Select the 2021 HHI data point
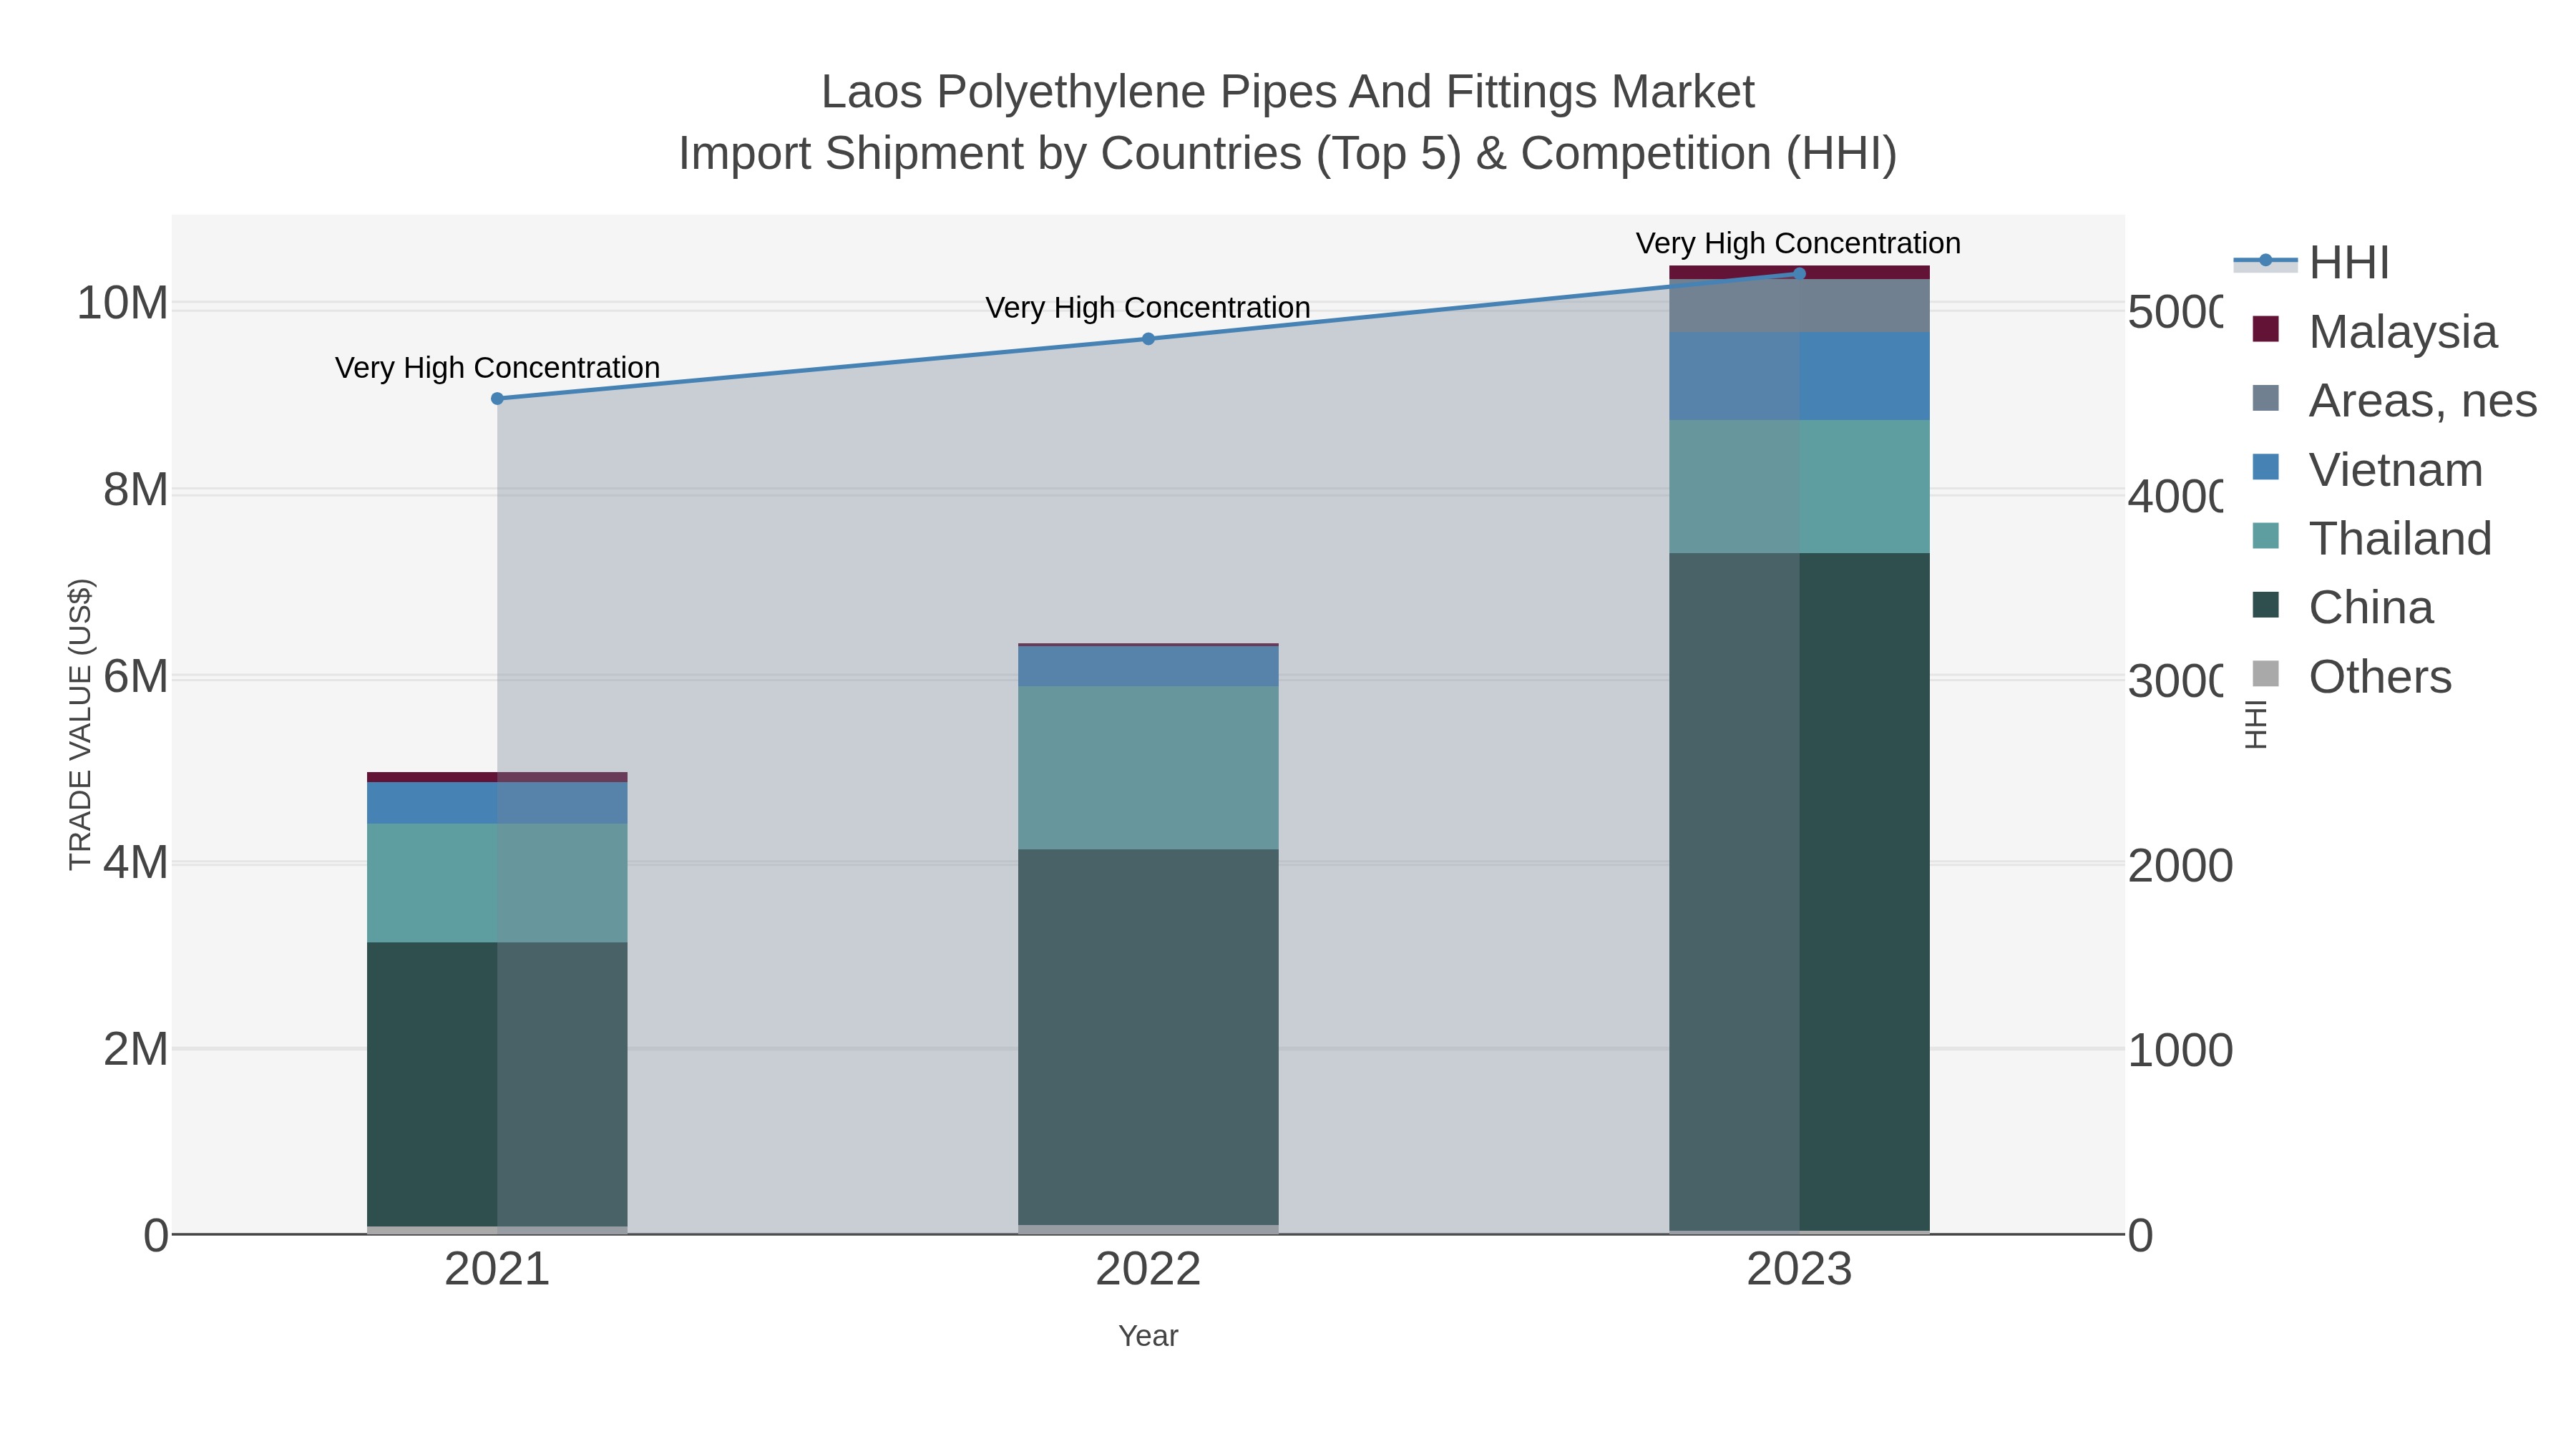Screen dimensions: 2576x1449 pyautogui.click(x=497, y=398)
